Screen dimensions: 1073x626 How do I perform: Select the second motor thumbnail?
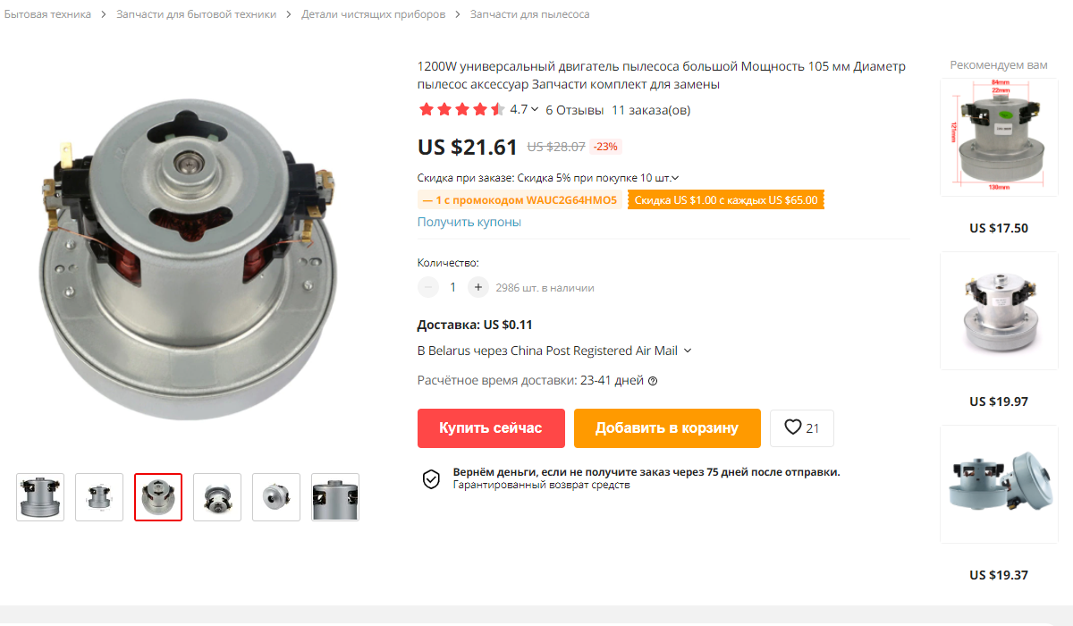pyautogui.click(x=99, y=497)
